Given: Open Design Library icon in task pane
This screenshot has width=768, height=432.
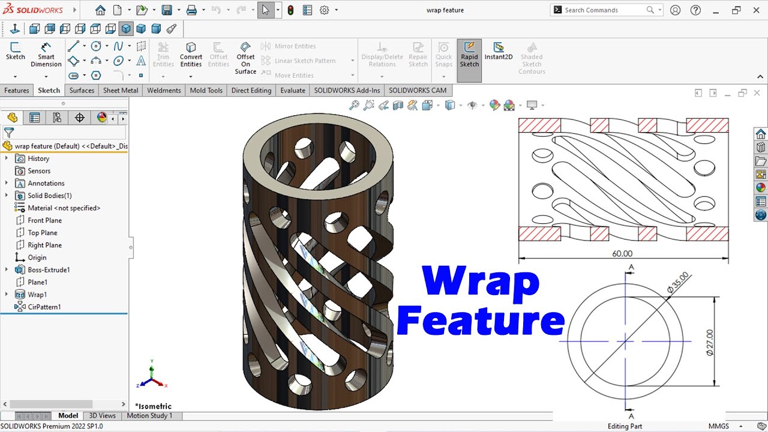Looking at the screenshot, I should [761, 147].
